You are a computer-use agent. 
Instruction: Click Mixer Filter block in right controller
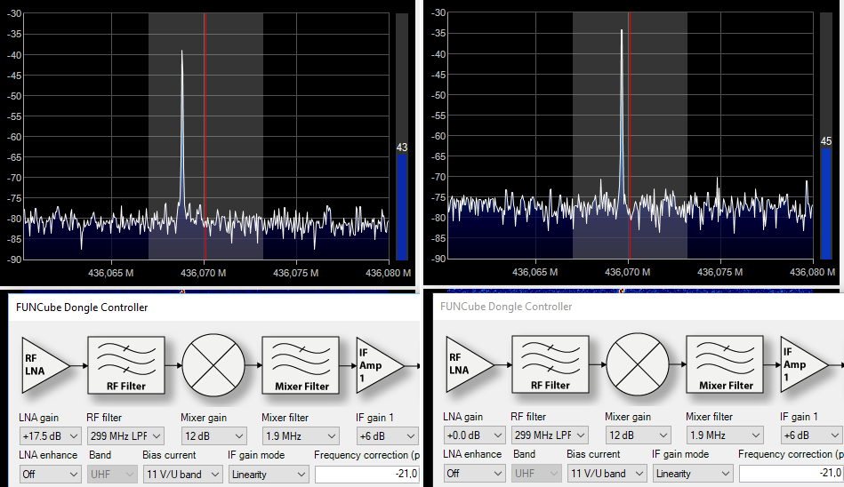click(725, 363)
